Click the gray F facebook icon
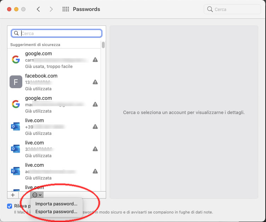Viewport: 266px width, 222px height. (x=16, y=82)
